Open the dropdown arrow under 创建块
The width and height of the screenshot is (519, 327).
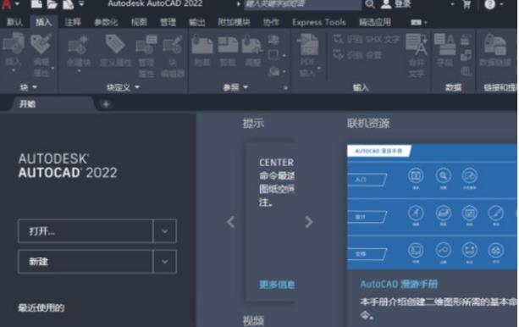coord(79,70)
